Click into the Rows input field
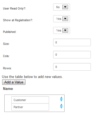 72,67
